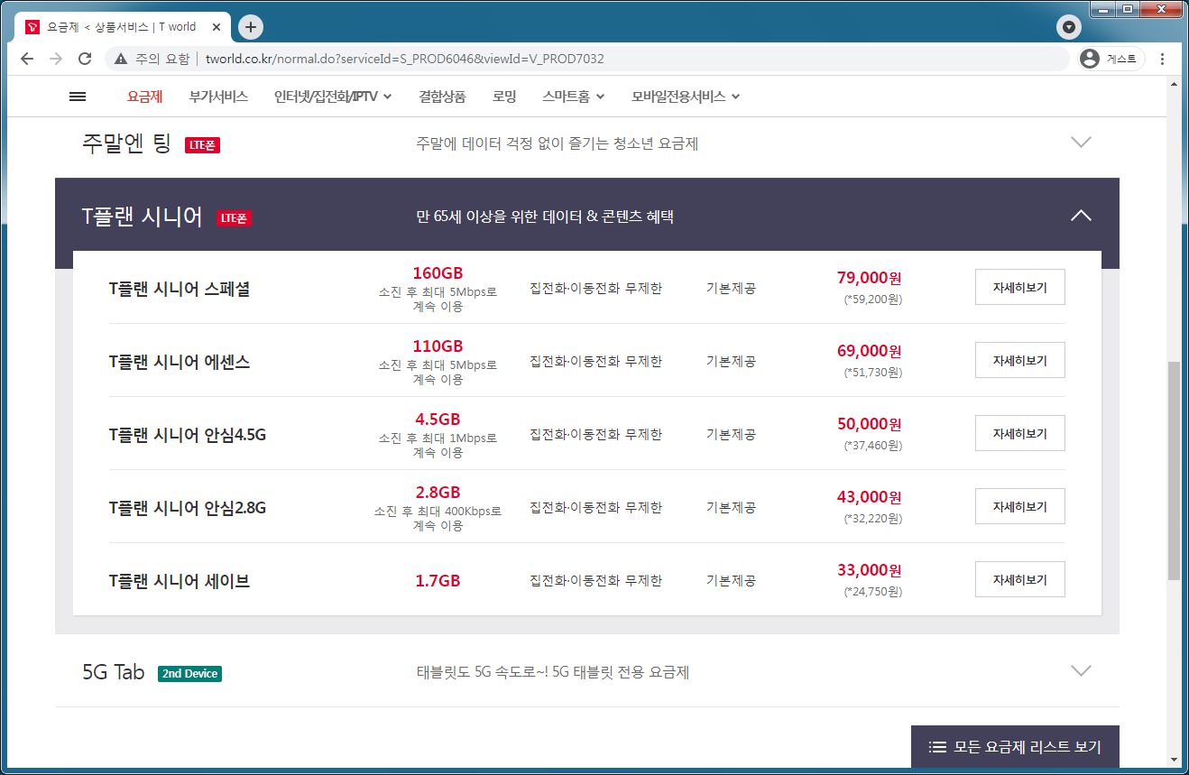Click the 2.8GB data amount
The height and width of the screenshot is (775, 1189).
438,493
